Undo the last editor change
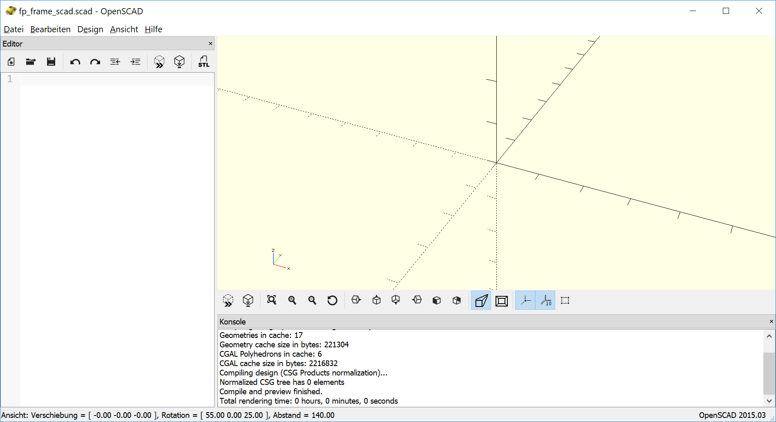This screenshot has width=776, height=422. pyautogui.click(x=75, y=62)
